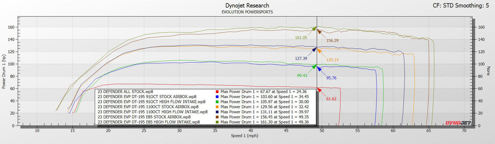Click the green marker arrow near 99.43
495x144 pixels.
tap(313, 67)
